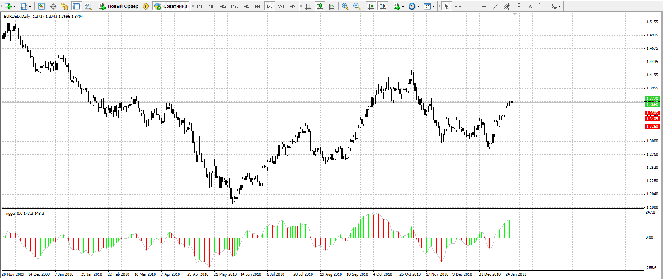Select the text label tool
Viewport: 663px width, 279px height.
542,6
